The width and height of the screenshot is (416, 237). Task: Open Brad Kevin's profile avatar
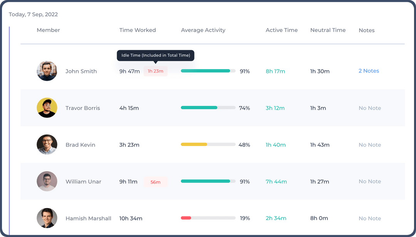[47, 145]
